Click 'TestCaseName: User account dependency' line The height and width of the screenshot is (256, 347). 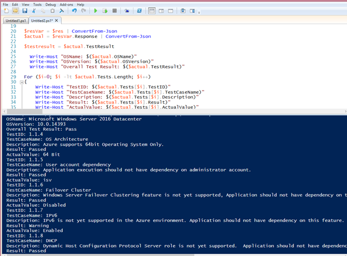(x=58, y=165)
